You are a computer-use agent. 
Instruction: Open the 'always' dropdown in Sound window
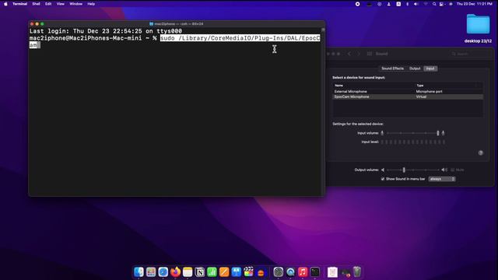click(442, 179)
